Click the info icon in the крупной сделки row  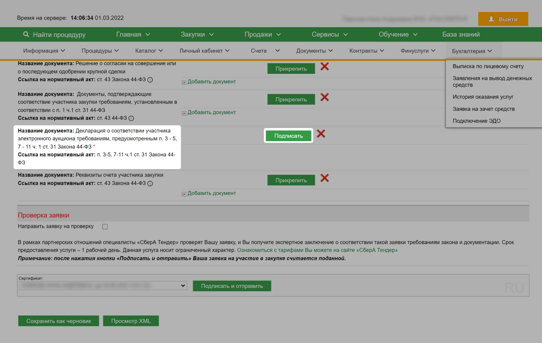click(x=150, y=80)
